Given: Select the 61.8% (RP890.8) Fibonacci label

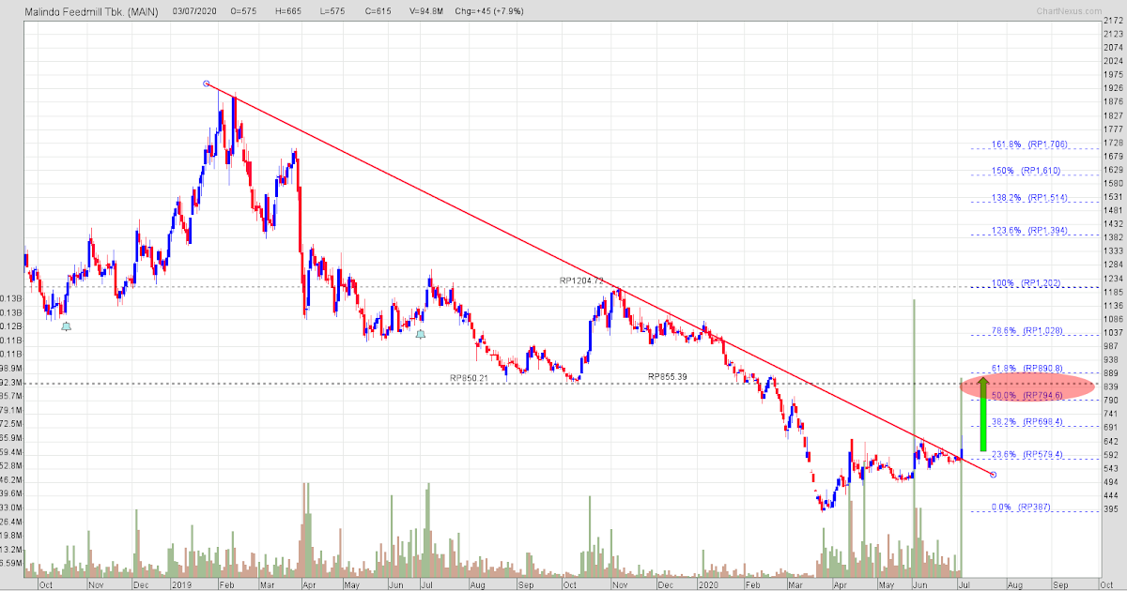Looking at the screenshot, I should 1026,369.
